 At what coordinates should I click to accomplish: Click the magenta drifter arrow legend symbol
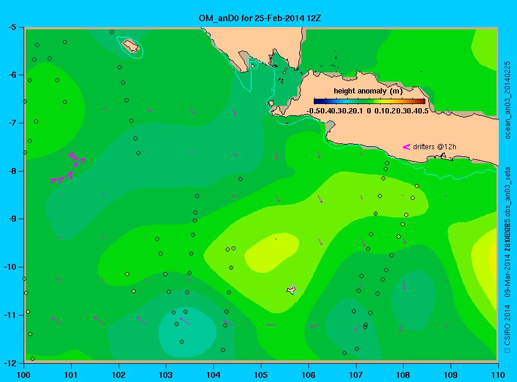coord(407,147)
